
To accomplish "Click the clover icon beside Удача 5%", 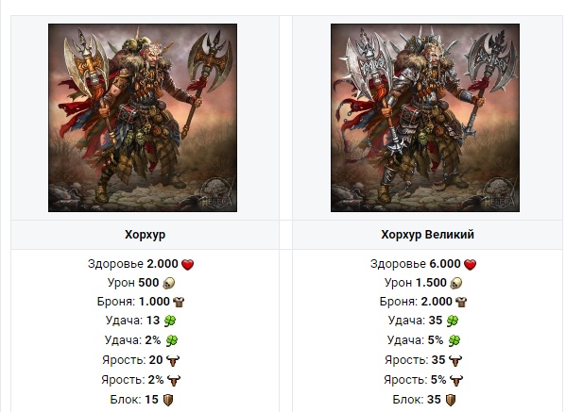I will 455,340.
